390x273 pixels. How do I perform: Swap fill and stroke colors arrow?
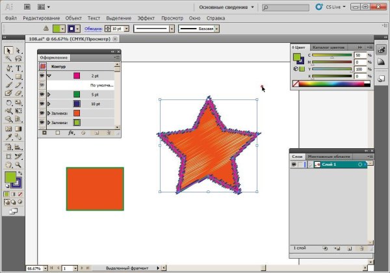point(21,174)
